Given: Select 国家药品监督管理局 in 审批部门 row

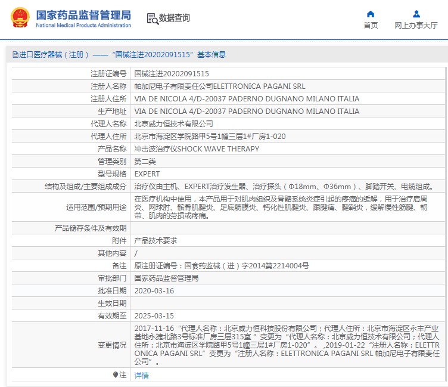Looking at the screenshot, I should pyautogui.click(x=167, y=278).
